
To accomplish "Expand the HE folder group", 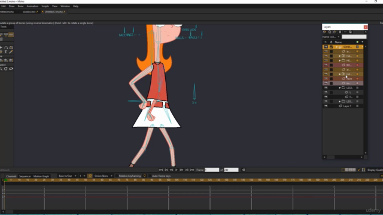I will [x=339, y=60].
